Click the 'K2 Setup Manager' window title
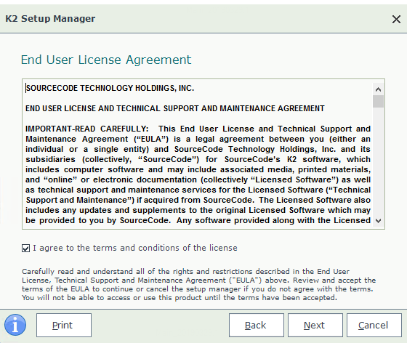Screen dimensions: 407x343 [50, 19]
